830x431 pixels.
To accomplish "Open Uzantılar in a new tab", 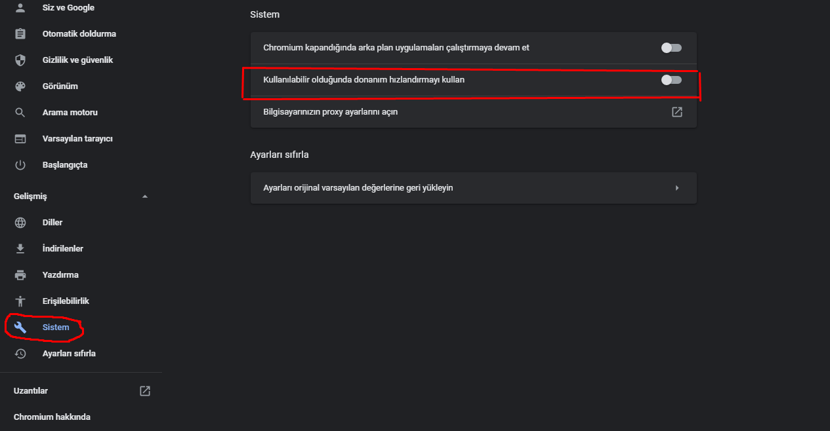I will pos(145,391).
